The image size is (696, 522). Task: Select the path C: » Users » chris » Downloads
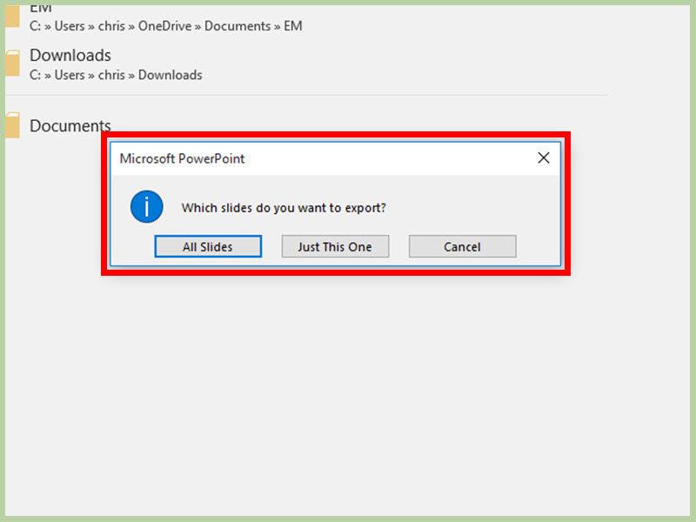click(x=116, y=75)
